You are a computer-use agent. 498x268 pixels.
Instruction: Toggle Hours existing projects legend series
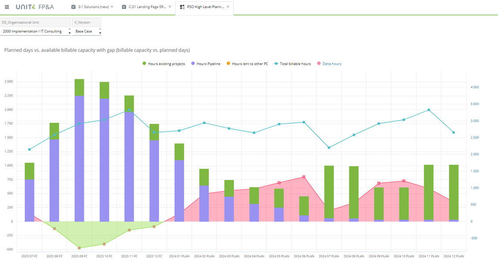click(x=164, y=64)
